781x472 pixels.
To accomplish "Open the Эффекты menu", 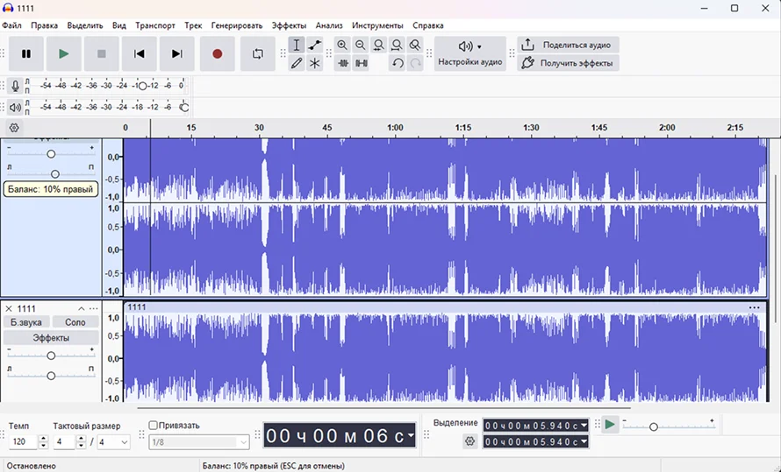I will [289, 25].
